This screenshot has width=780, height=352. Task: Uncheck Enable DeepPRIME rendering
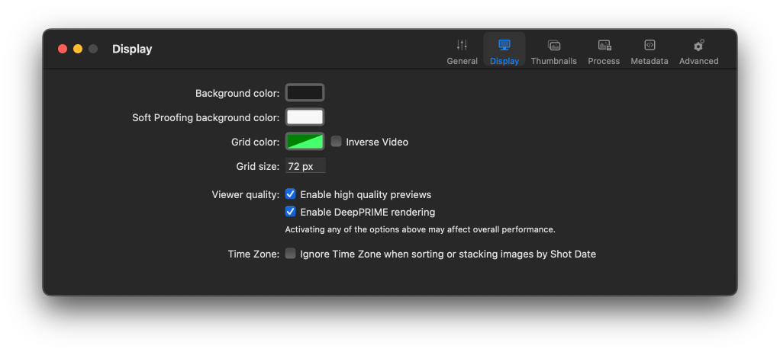click(291, 212)
